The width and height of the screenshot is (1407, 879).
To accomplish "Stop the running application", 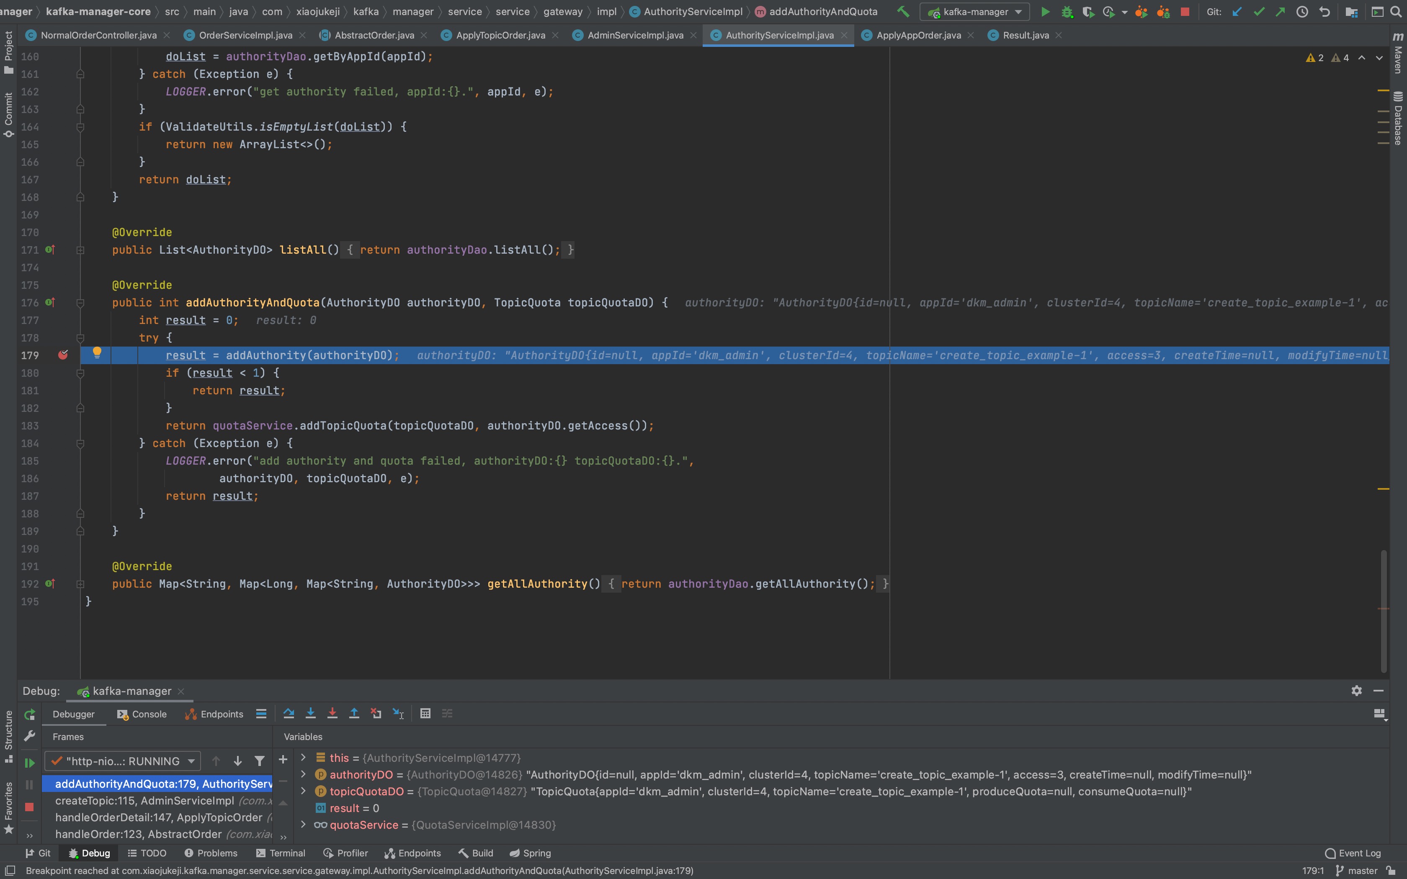I will pyautogui.click(x=1185, y=12).
